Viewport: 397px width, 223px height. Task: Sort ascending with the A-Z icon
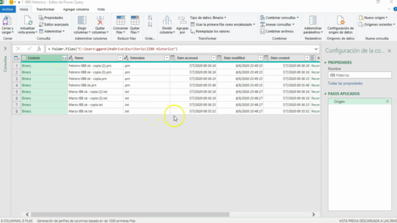tap(150, 18)
